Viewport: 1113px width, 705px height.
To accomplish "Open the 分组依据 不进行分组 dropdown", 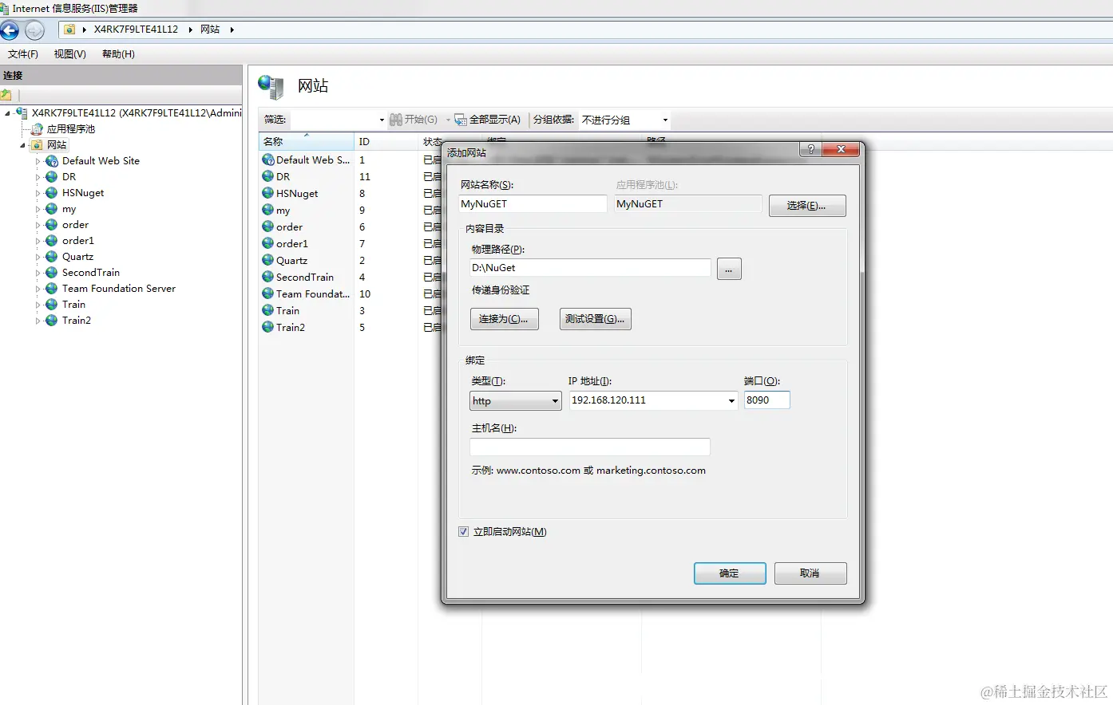I will [x=624, y=120].
